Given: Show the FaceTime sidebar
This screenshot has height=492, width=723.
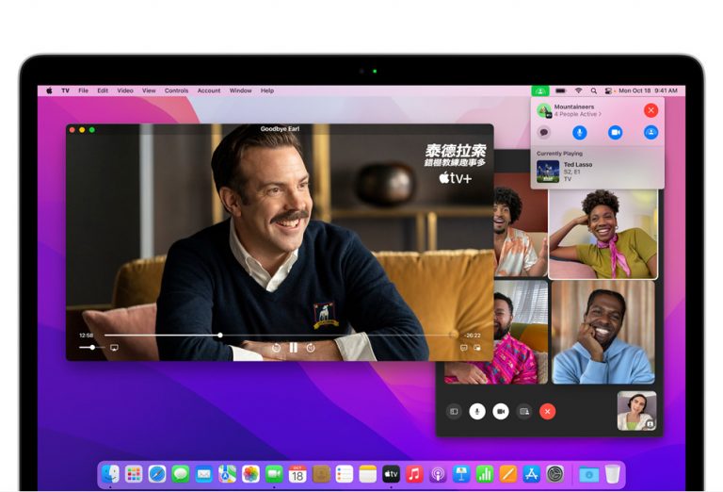Looking at the screenshot, I should click(x=454, y=411).
